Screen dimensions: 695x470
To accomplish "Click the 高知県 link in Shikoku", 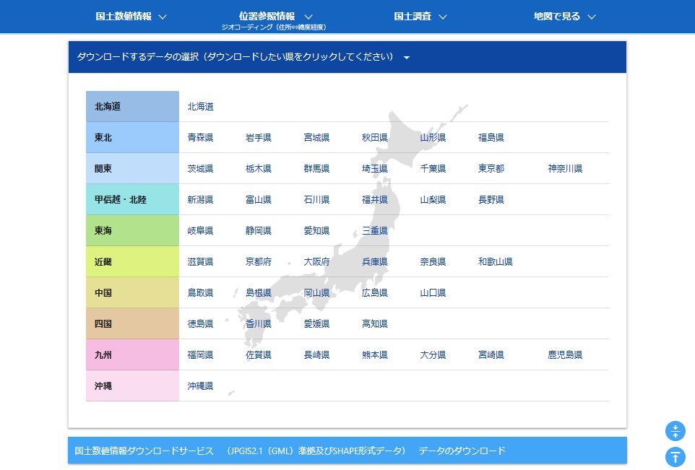I will [374, 323].
